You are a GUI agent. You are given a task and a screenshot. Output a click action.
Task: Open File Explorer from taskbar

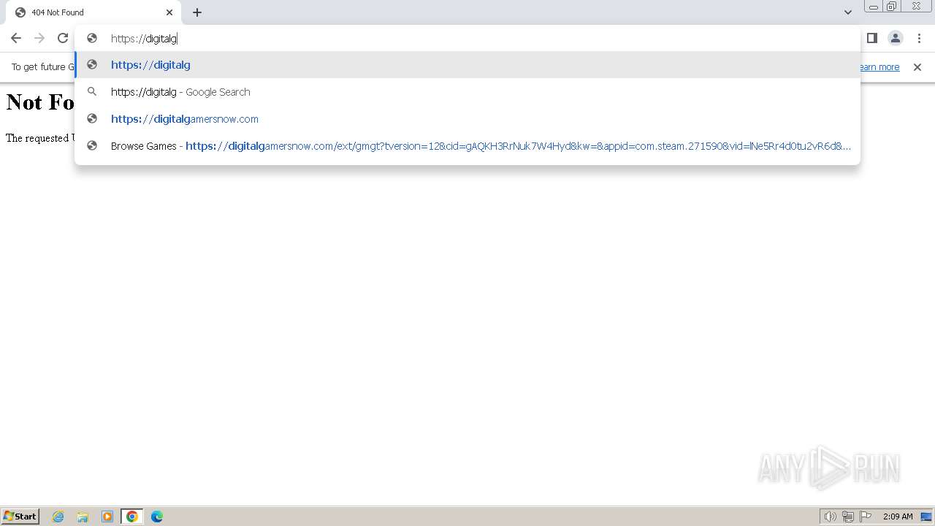pos(83,517)
